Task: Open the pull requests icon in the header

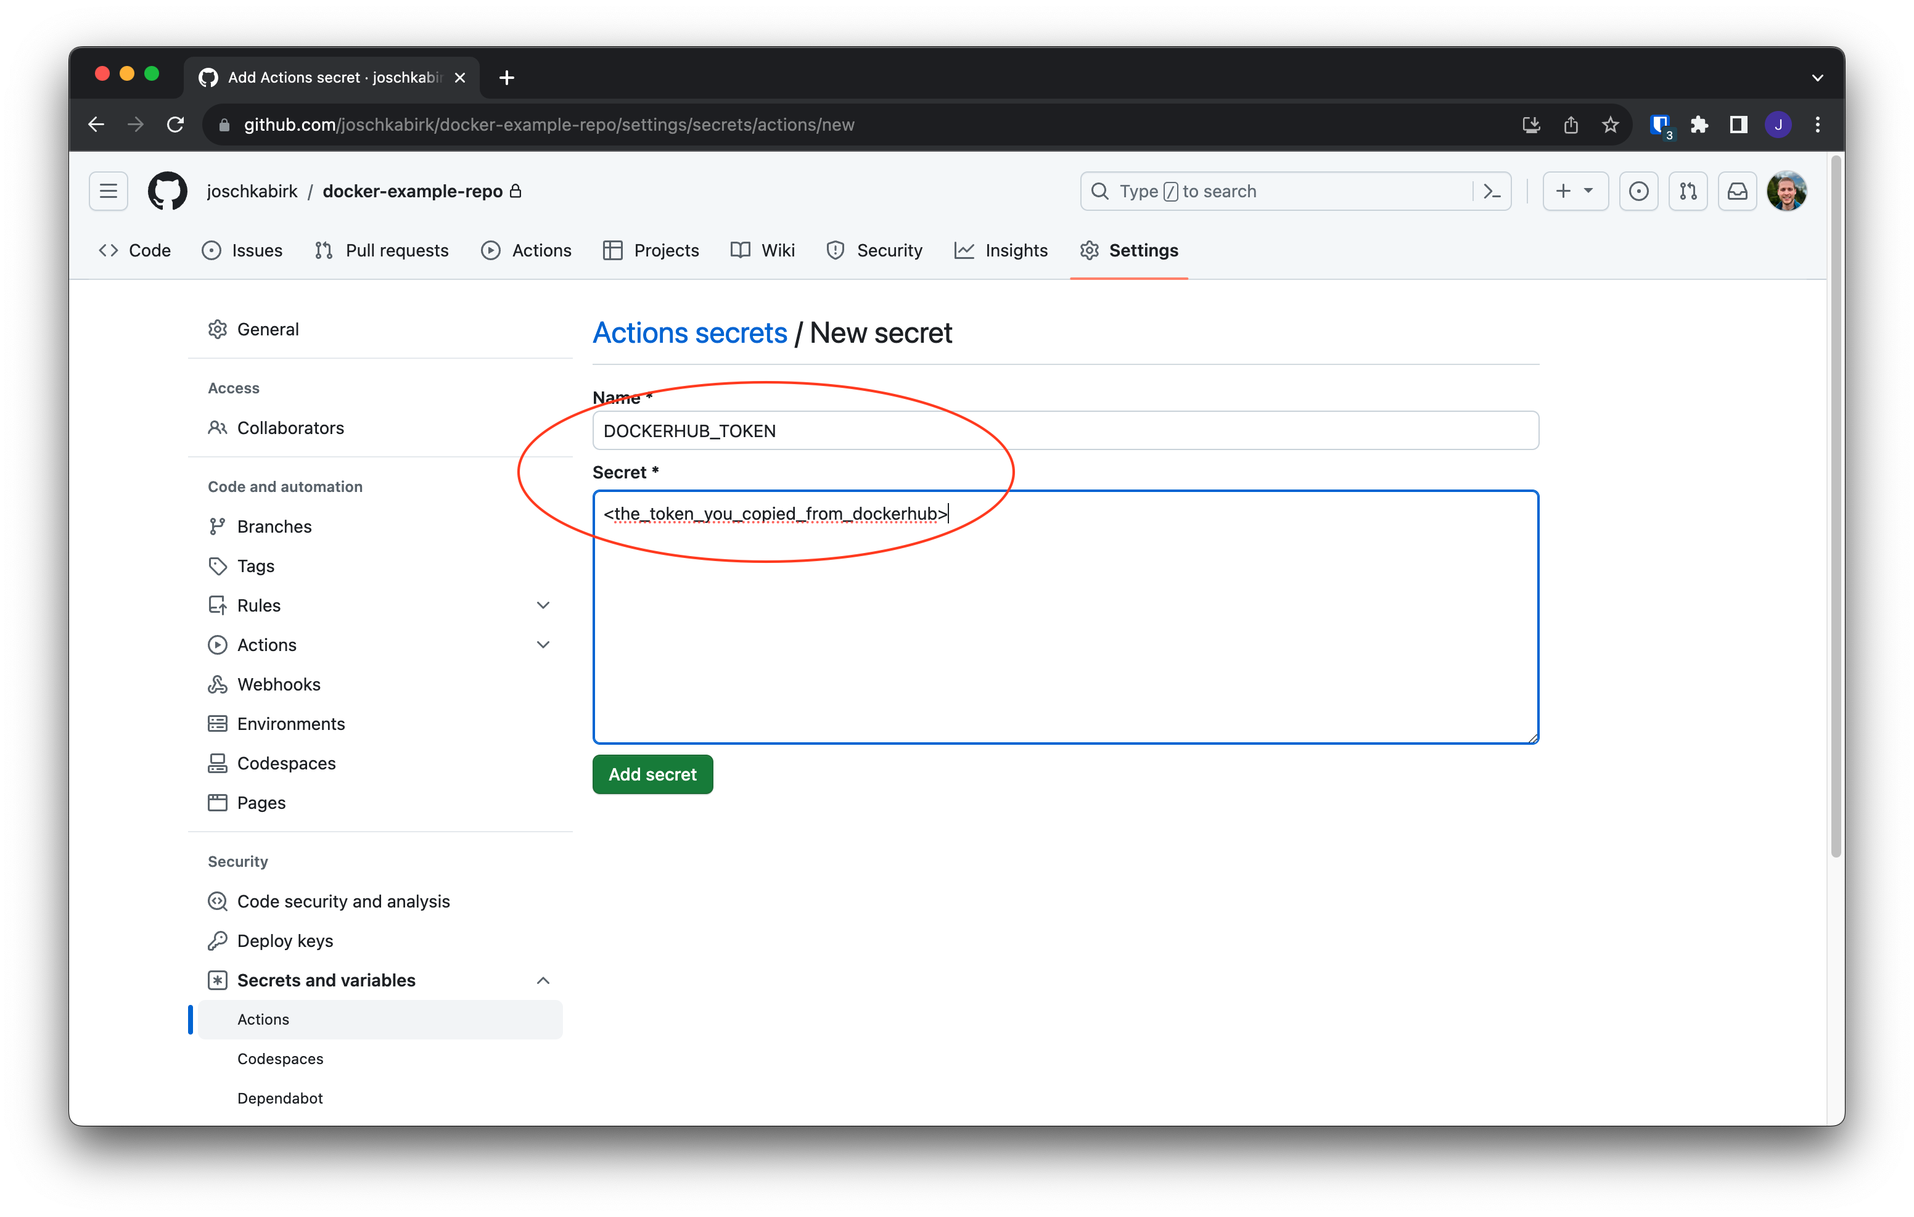Action: 1688,192
